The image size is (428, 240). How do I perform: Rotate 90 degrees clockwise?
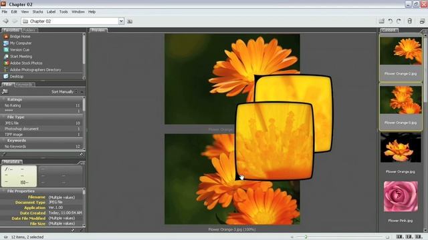[x=399, y=21]
